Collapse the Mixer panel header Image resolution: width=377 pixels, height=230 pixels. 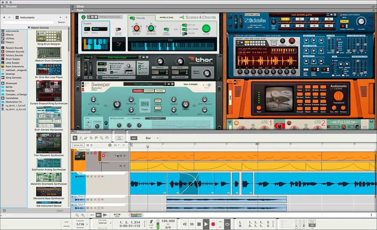pyautogui.click(x=73, y=6)
